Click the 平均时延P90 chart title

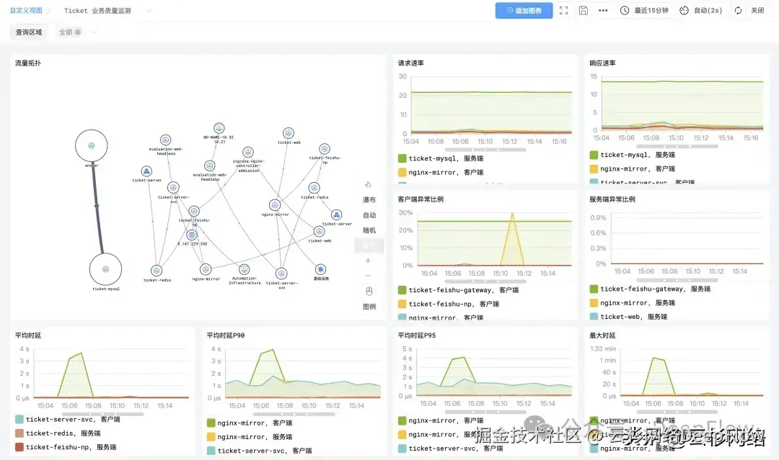226,335
